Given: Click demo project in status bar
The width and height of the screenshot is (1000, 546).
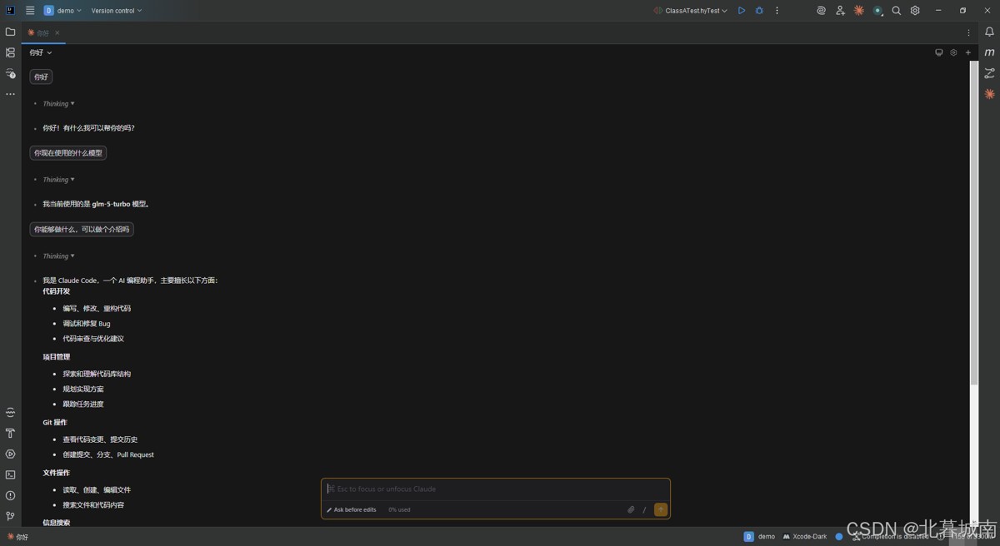Looking at the screenshot, I should (759, 537).
